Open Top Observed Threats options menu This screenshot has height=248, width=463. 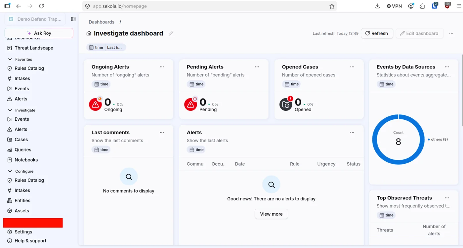point(447,198)
